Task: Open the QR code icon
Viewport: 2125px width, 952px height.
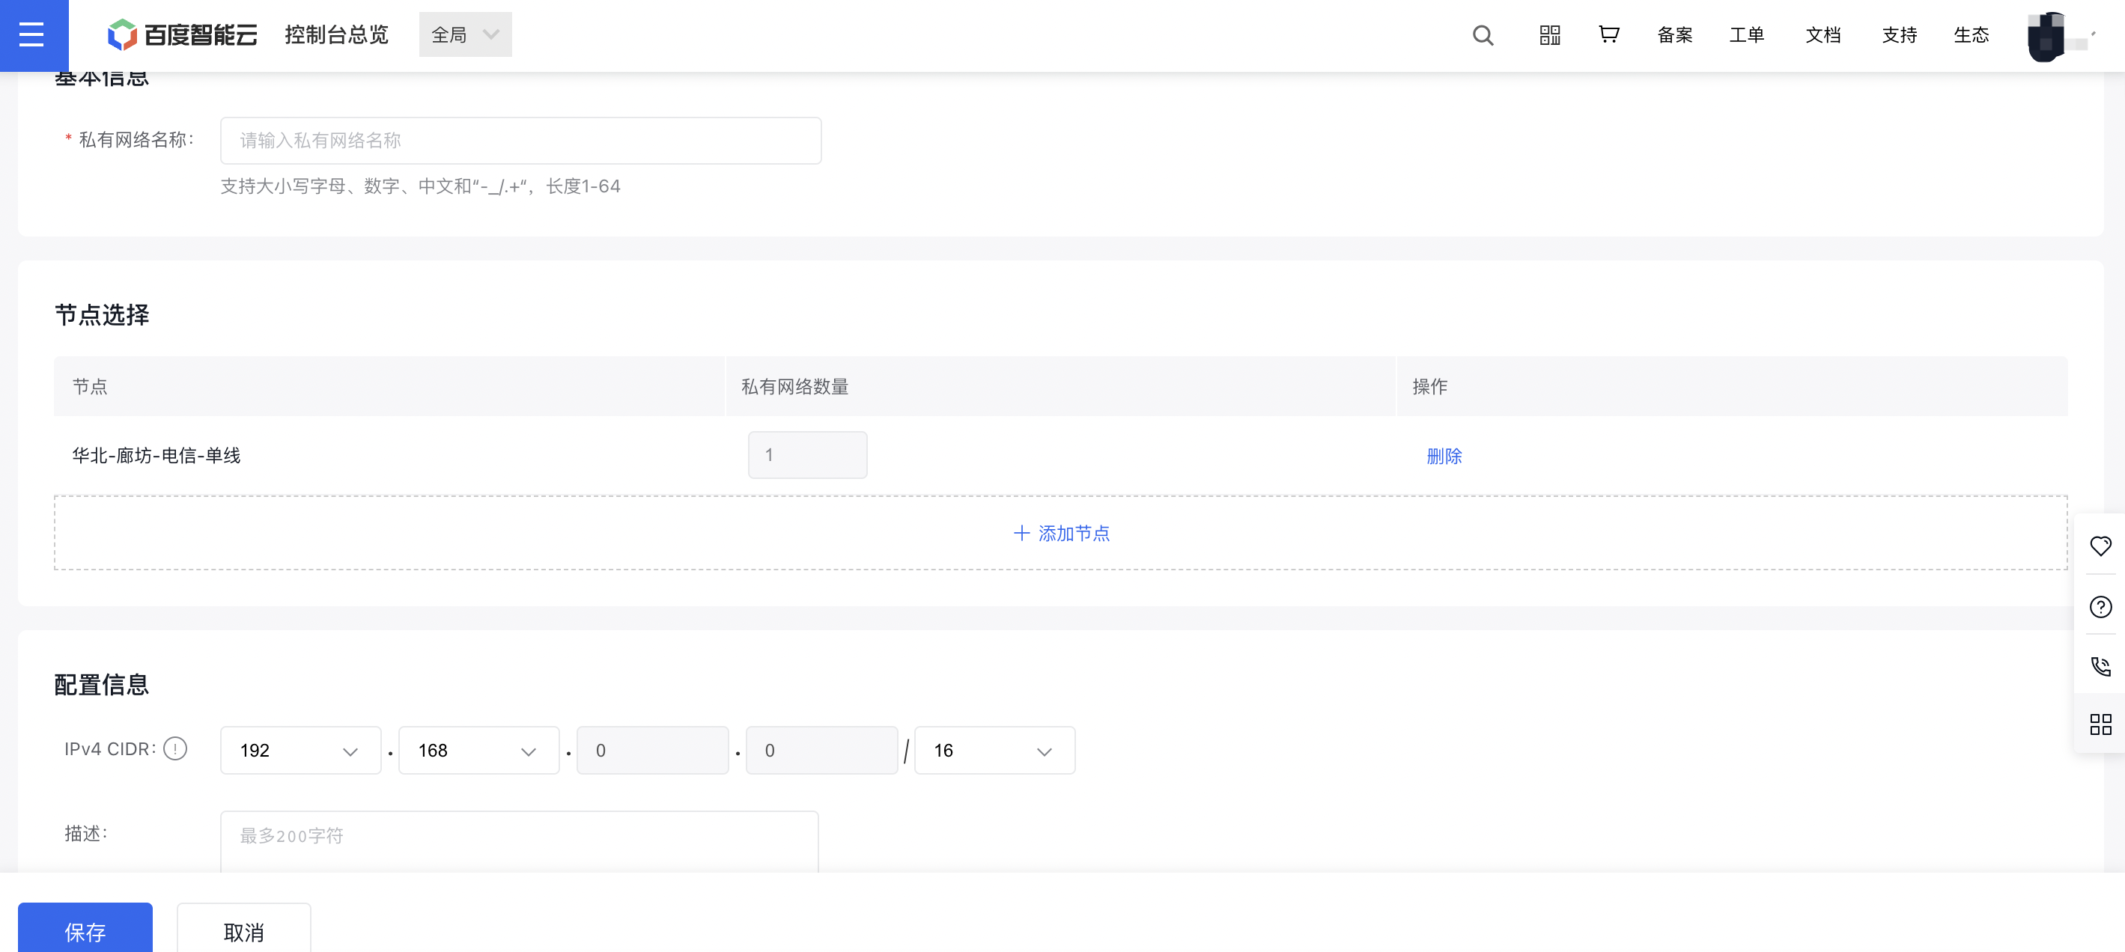Action: (x=1549, y=34)
